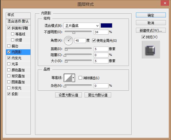Enable the 图案叠加 checkbox
Screen dimensions: 171x140
click(x=9, y=82)
